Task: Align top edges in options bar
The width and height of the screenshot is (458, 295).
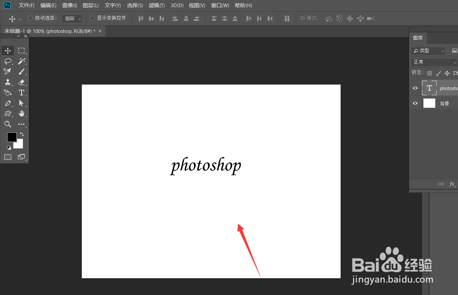Action: click(141, 19)
